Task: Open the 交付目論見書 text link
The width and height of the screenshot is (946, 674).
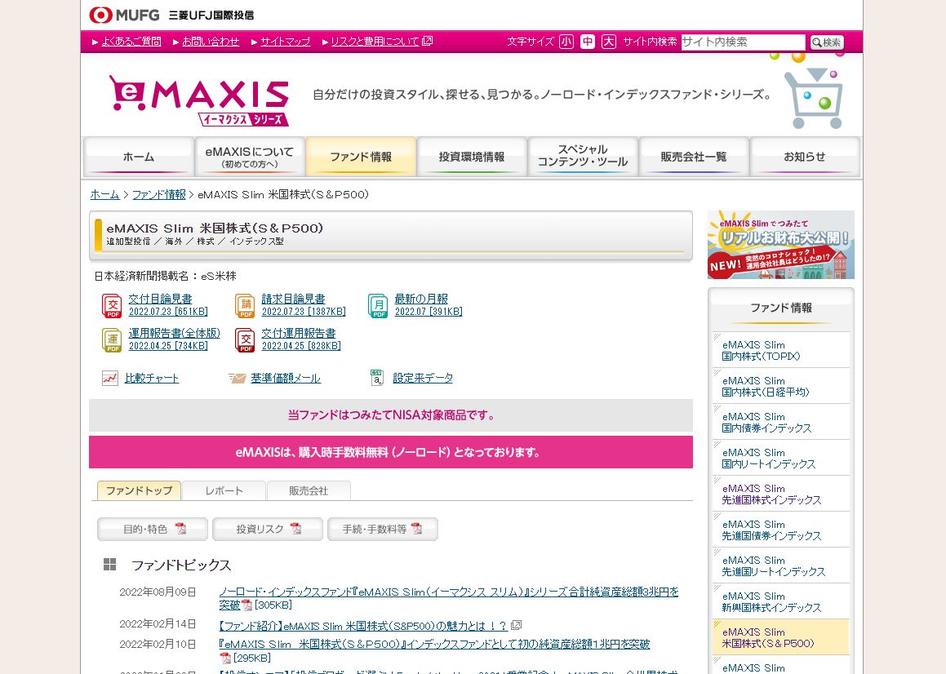Action: [x=161, y=299]
